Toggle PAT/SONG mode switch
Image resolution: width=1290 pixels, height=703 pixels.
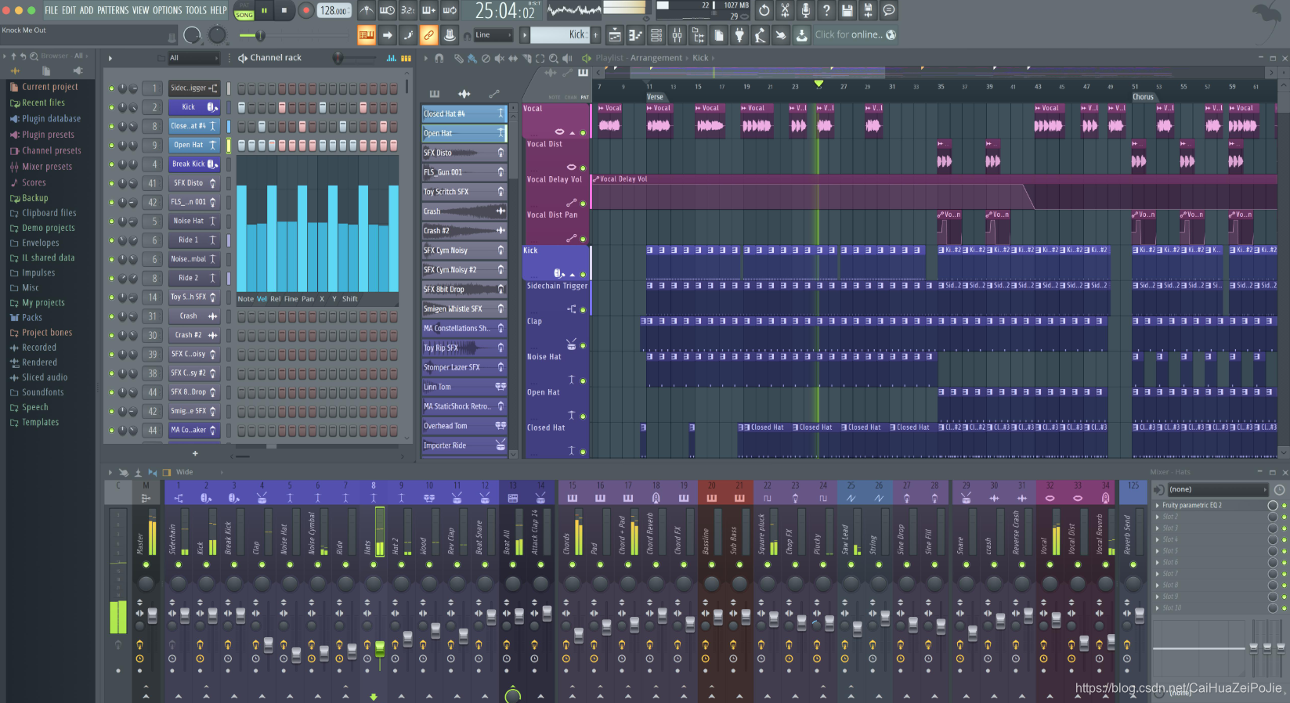point(244,11)
